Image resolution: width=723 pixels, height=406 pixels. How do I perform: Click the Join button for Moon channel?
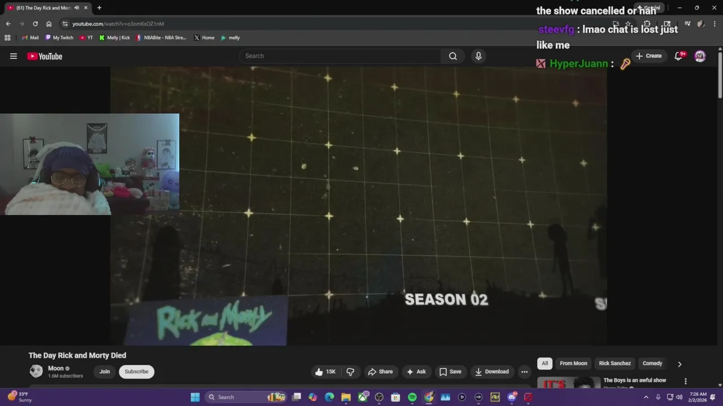[x=104, y=372]
